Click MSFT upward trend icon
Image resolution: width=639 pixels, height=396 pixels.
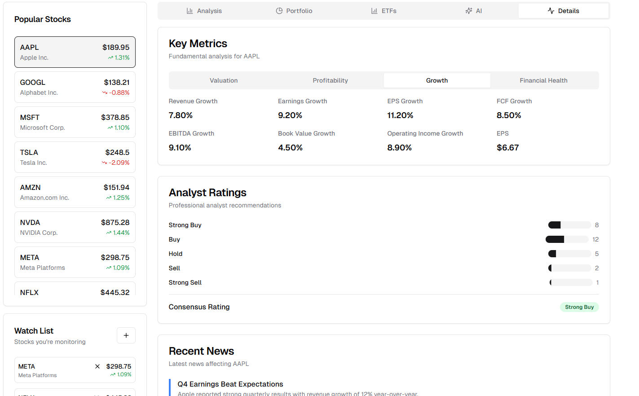[110, 128]
